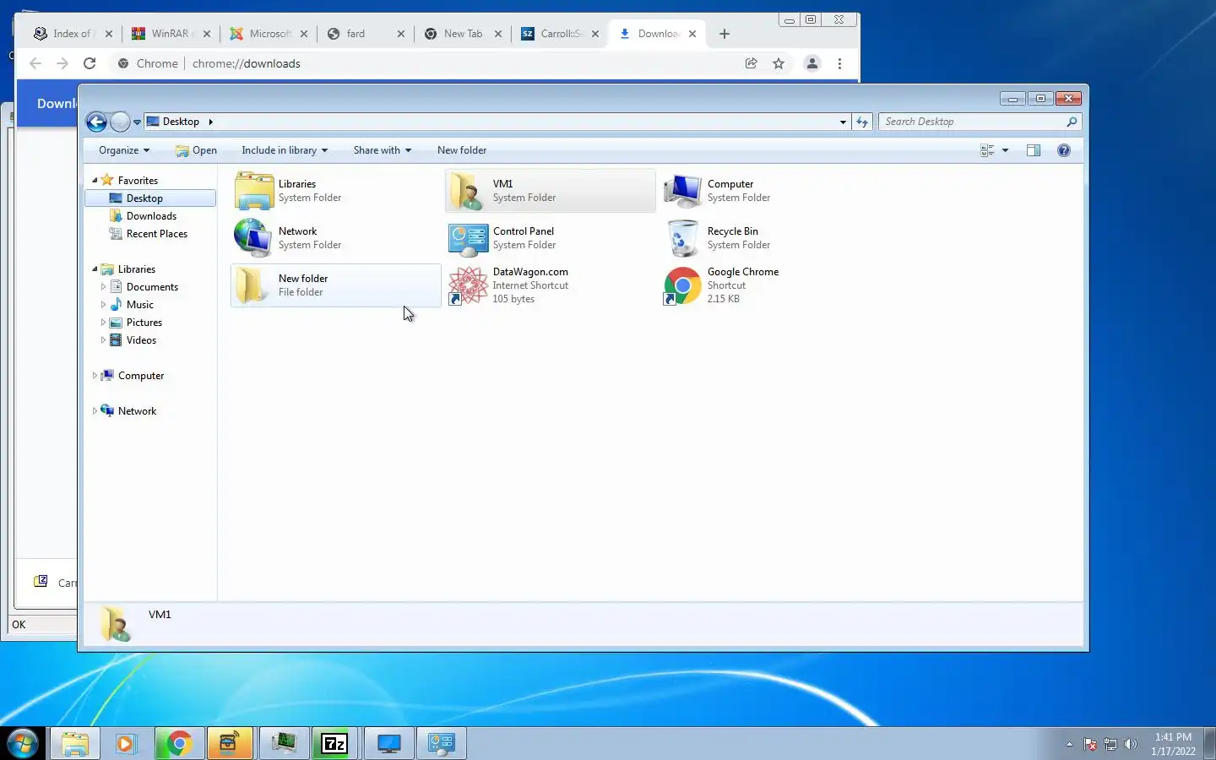The image size is (1216, 760).
Task: Select Desktop in Favorites list
Action: (x=150, y=198)
